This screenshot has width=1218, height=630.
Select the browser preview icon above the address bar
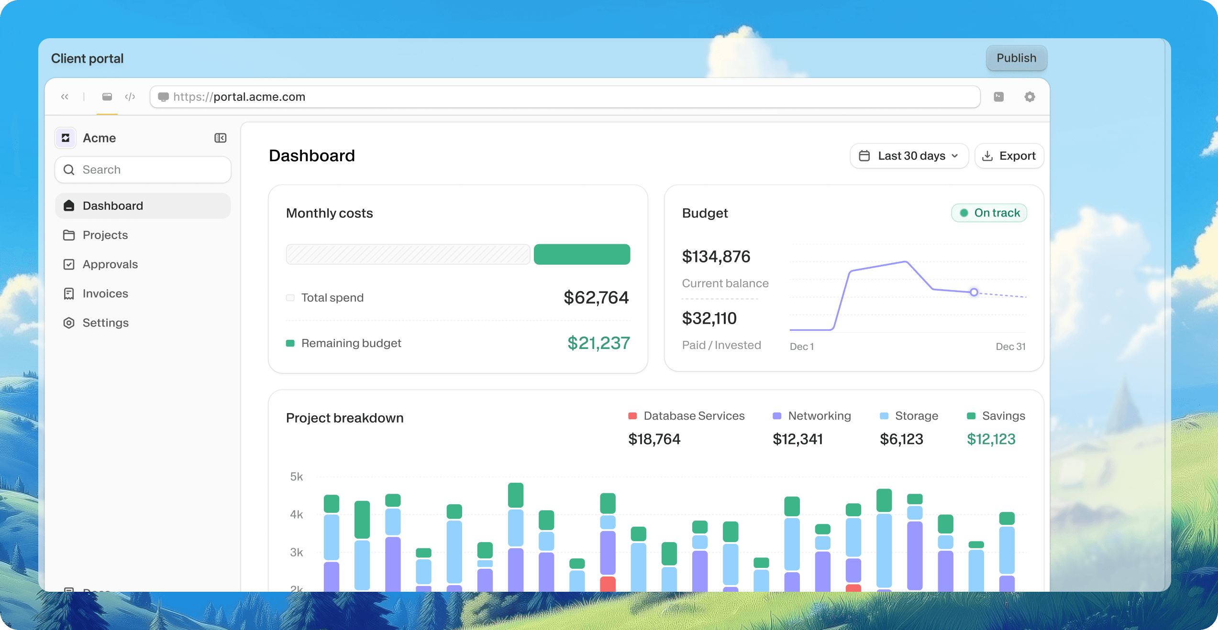coord(107,97)
